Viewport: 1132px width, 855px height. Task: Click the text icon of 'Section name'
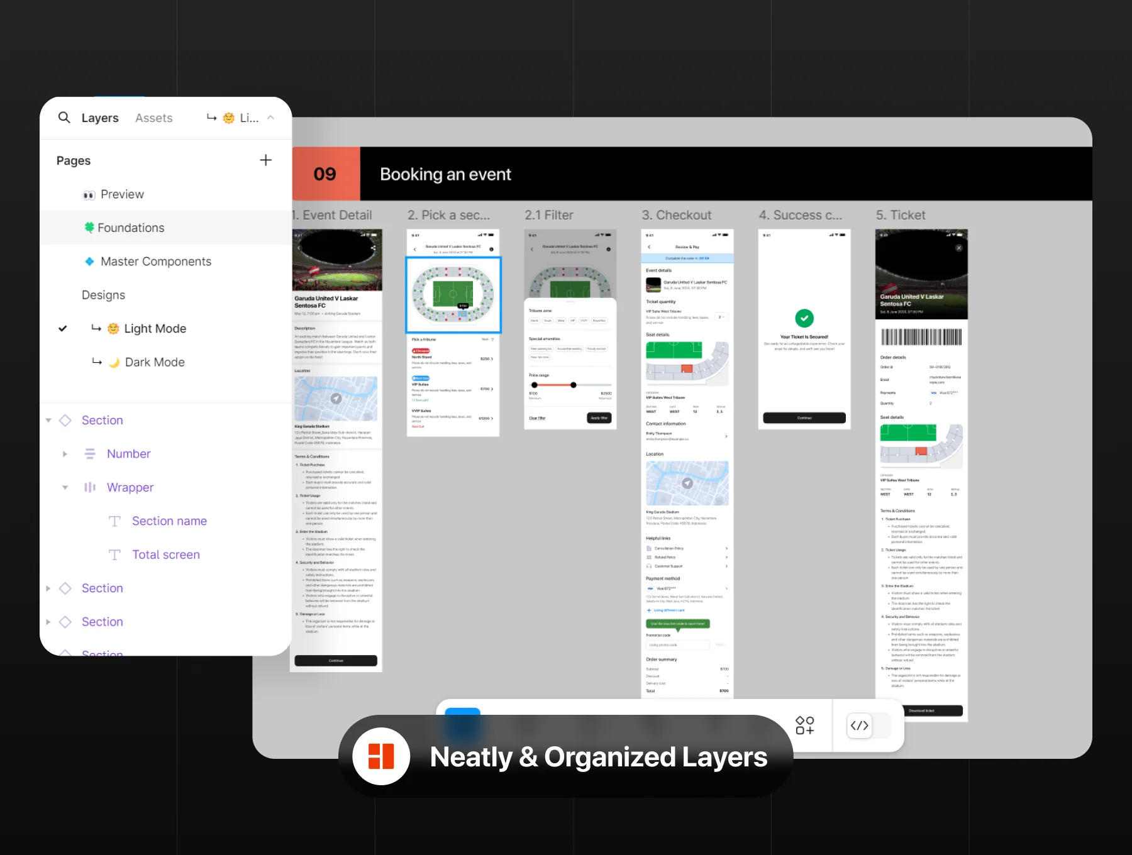[x=114, y=521]
